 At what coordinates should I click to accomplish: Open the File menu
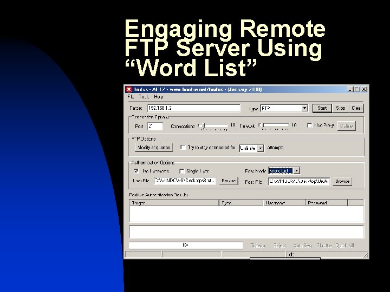pyautogui.click(x=131, y=97)
